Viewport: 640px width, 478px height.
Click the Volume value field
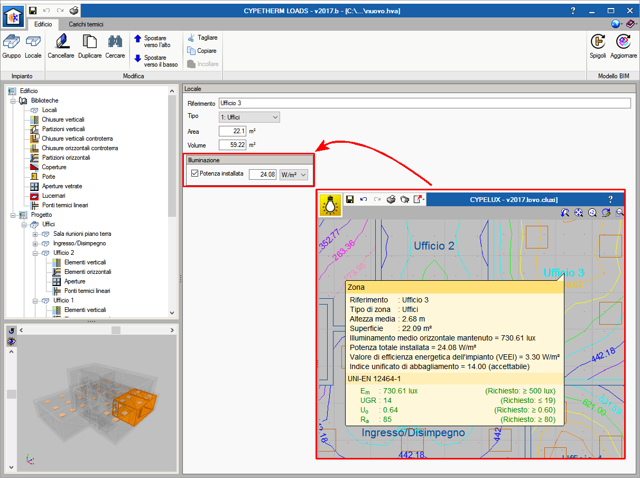(x=233, y=145)
